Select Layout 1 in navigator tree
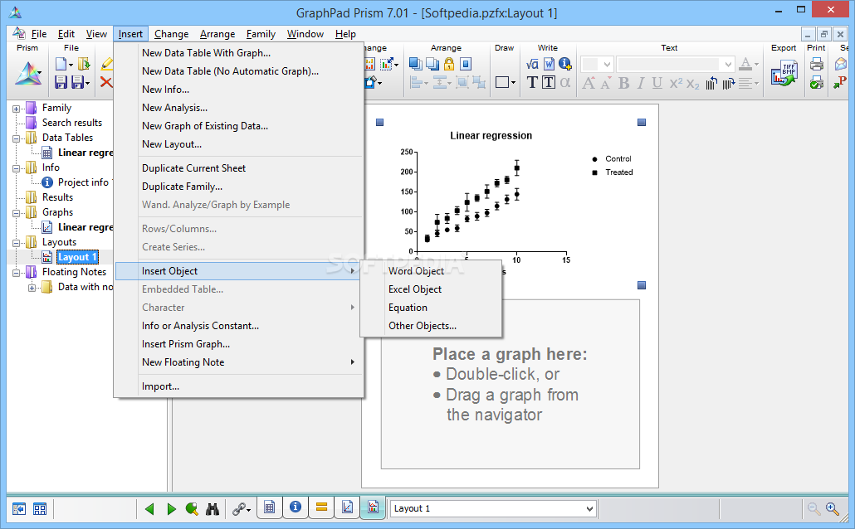 pyautogui.click(x=77, y=257)
